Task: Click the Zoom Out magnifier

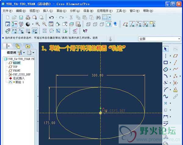Action: pyautogui.click(x=44, y=24)
